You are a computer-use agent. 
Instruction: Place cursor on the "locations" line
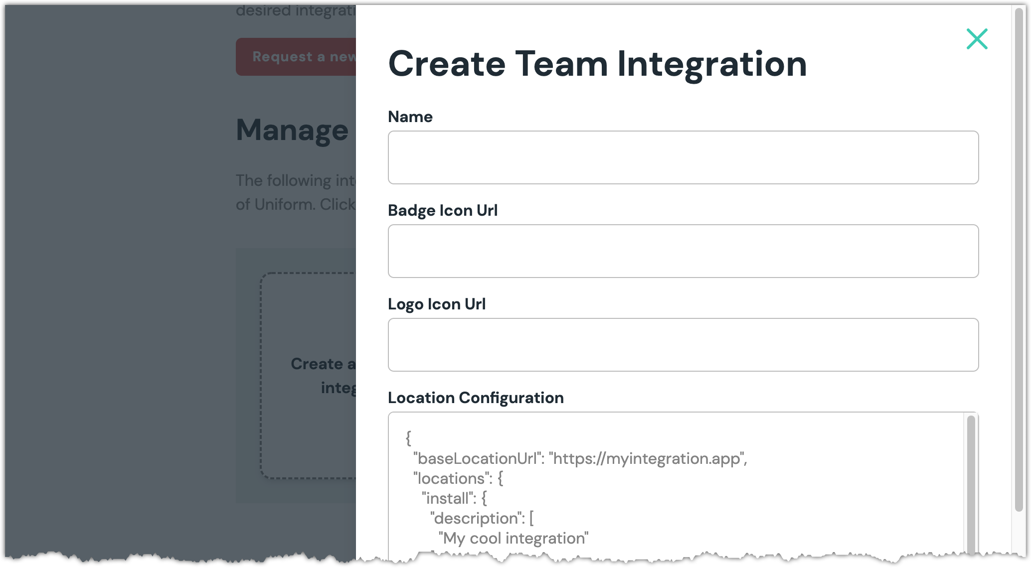coord(458,478)
